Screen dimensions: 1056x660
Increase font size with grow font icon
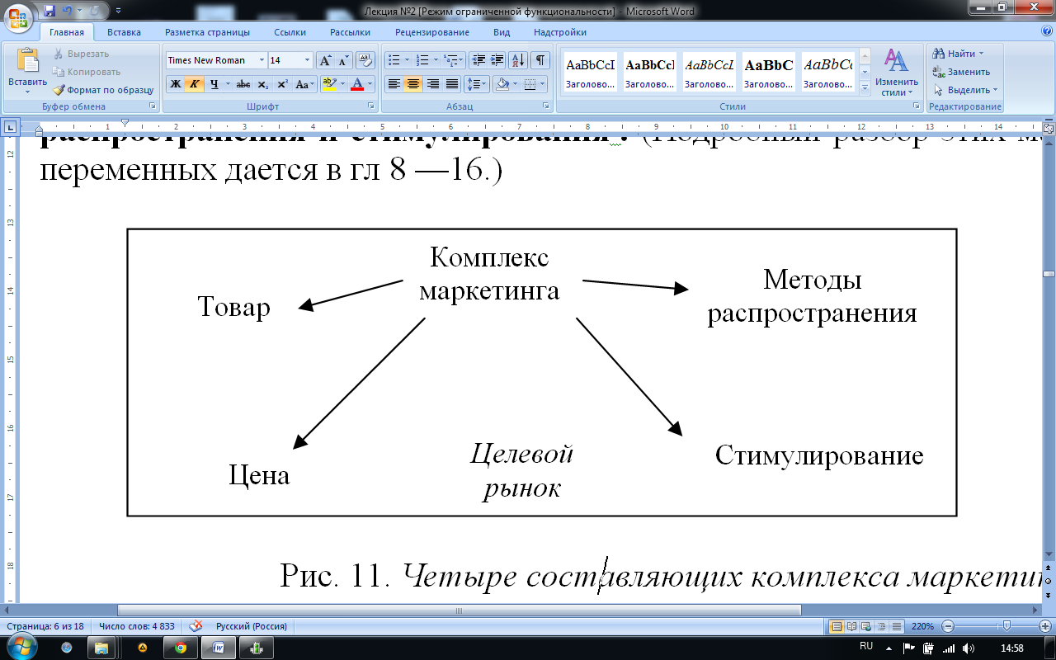[x=325, y=60]
